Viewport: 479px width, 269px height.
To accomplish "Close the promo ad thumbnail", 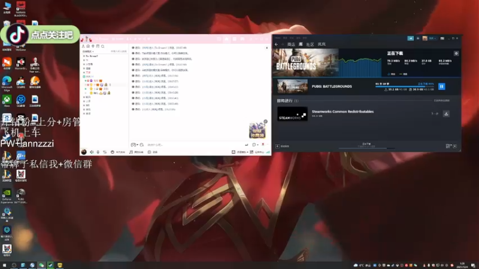I will (265, 121).
